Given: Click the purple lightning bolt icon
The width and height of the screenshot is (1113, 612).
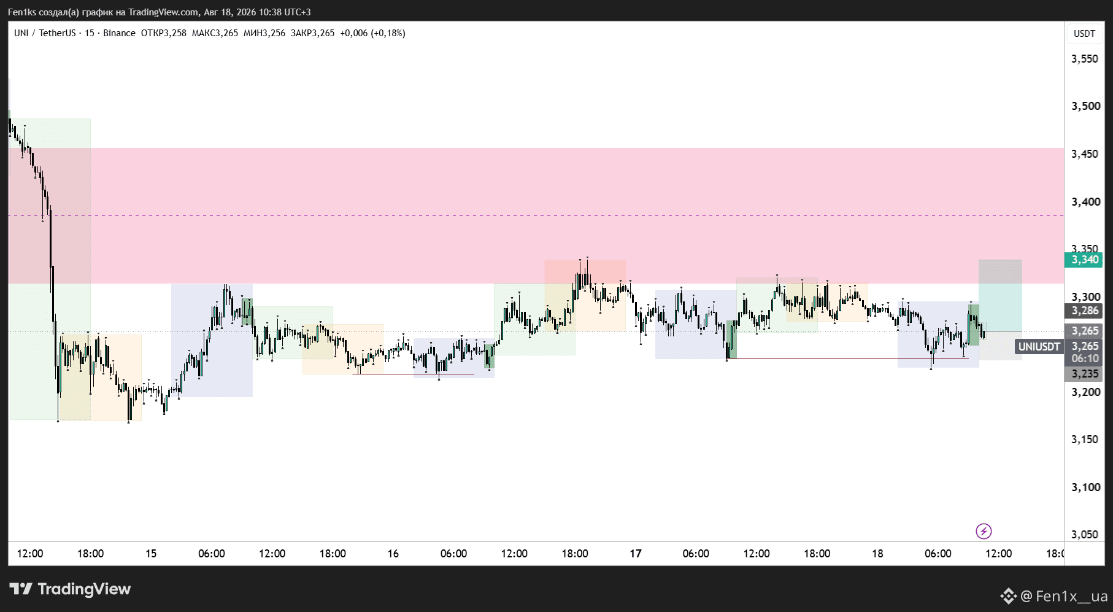Looking at the screenshot, I should coord(984,531).
